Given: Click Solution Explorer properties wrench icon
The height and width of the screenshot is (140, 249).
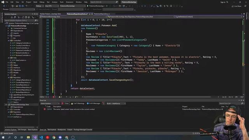Looking at the screenshot, I should [x=33, y=17].
